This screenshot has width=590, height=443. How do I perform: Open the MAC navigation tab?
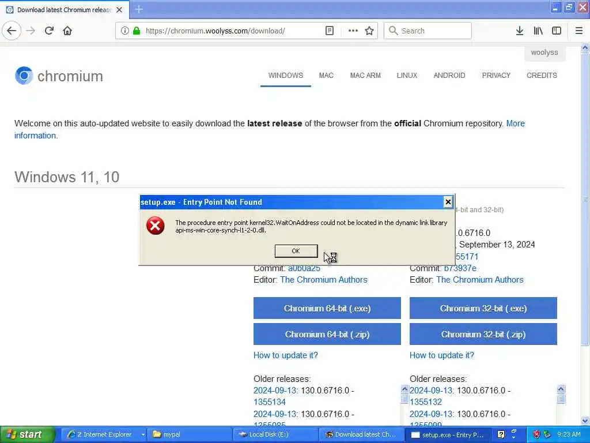tap(326, 76)
